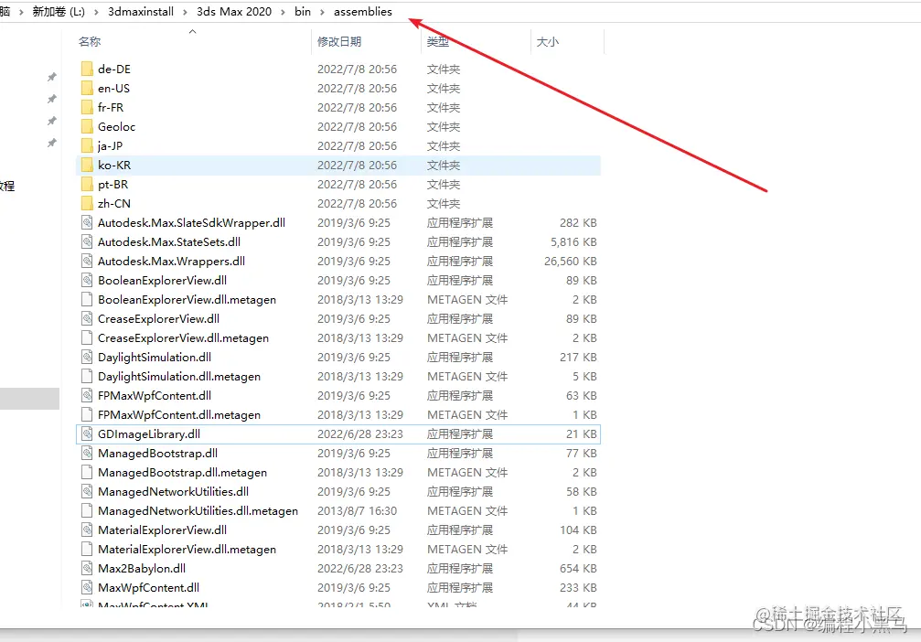Viewport: 921px width, 642px height.
Task: Click the ManagedBootstrap.dll file icon
Action: 87,454
